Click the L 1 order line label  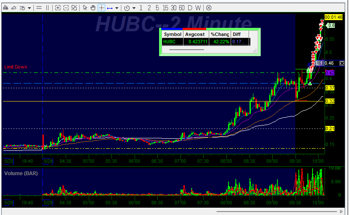click(x=319, y=63)
